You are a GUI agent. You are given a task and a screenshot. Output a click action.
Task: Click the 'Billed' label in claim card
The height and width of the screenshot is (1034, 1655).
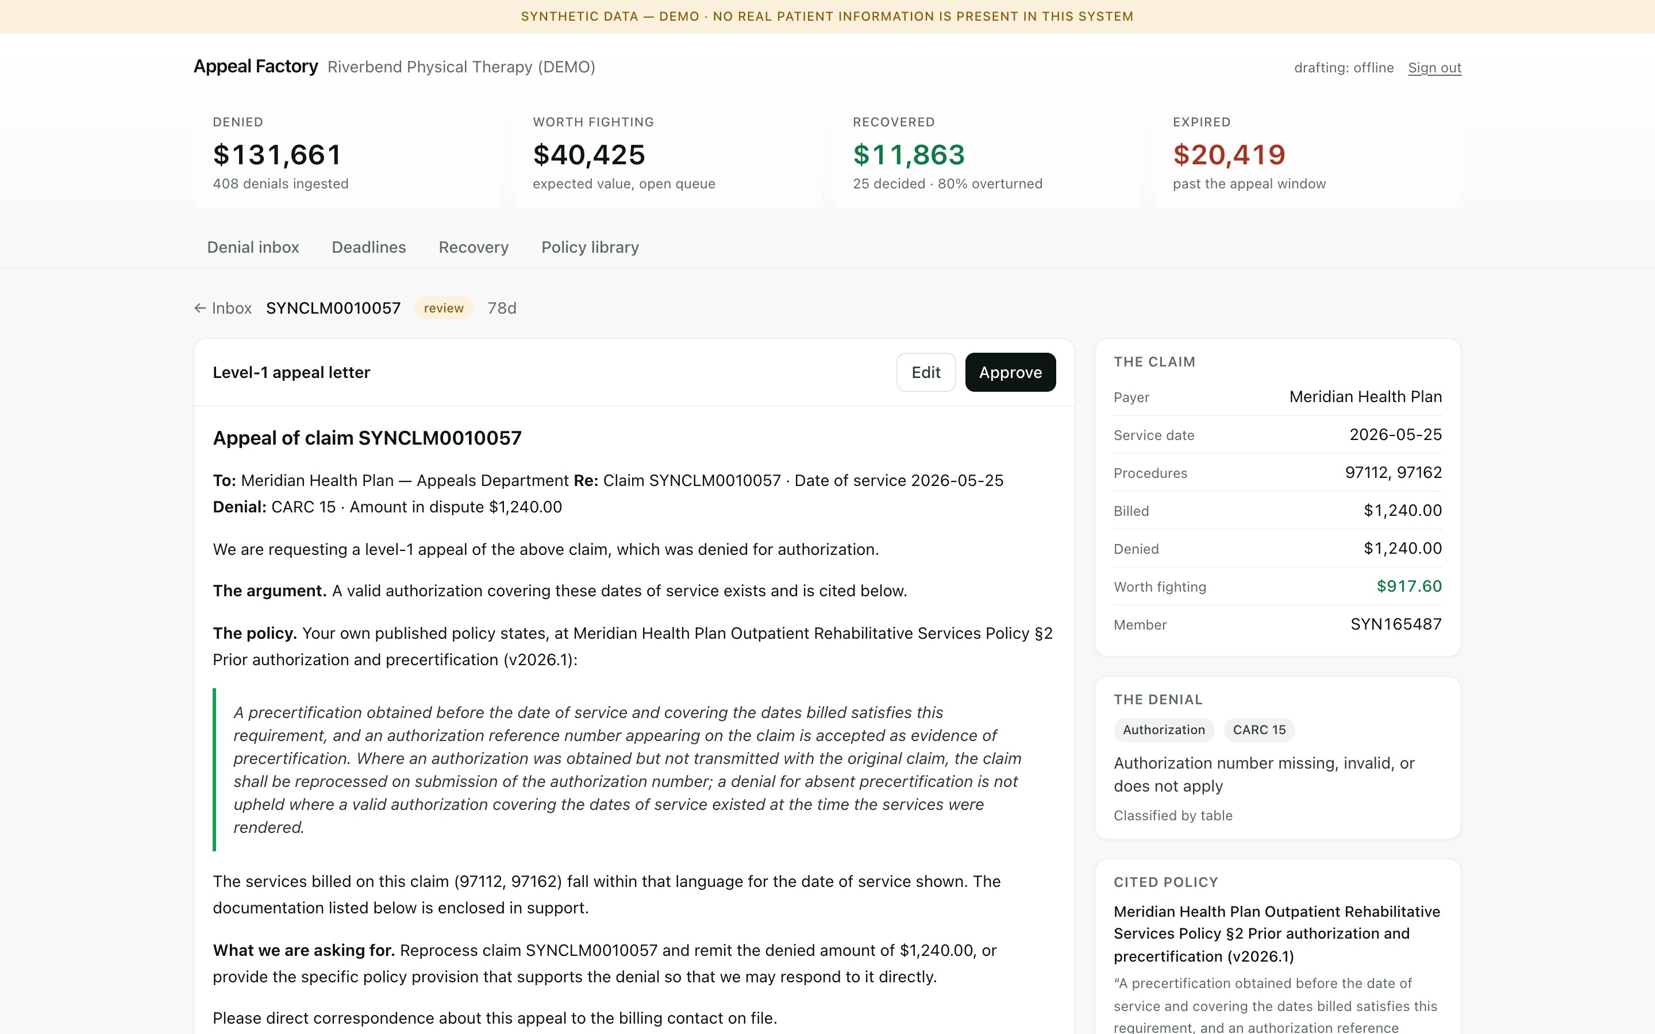[1131, 511]
